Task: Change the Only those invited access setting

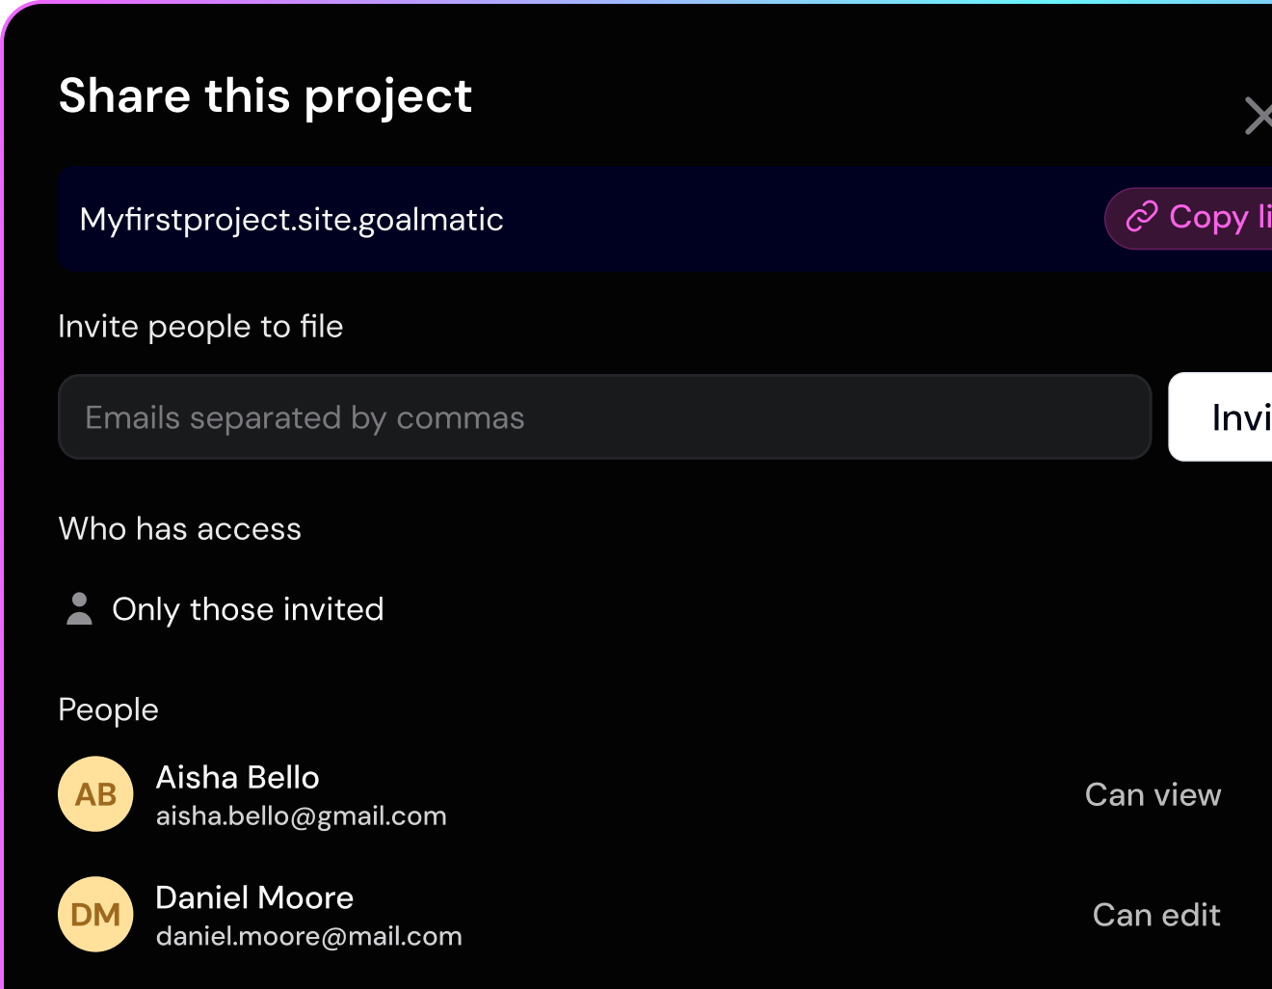Action: point(248,609)
